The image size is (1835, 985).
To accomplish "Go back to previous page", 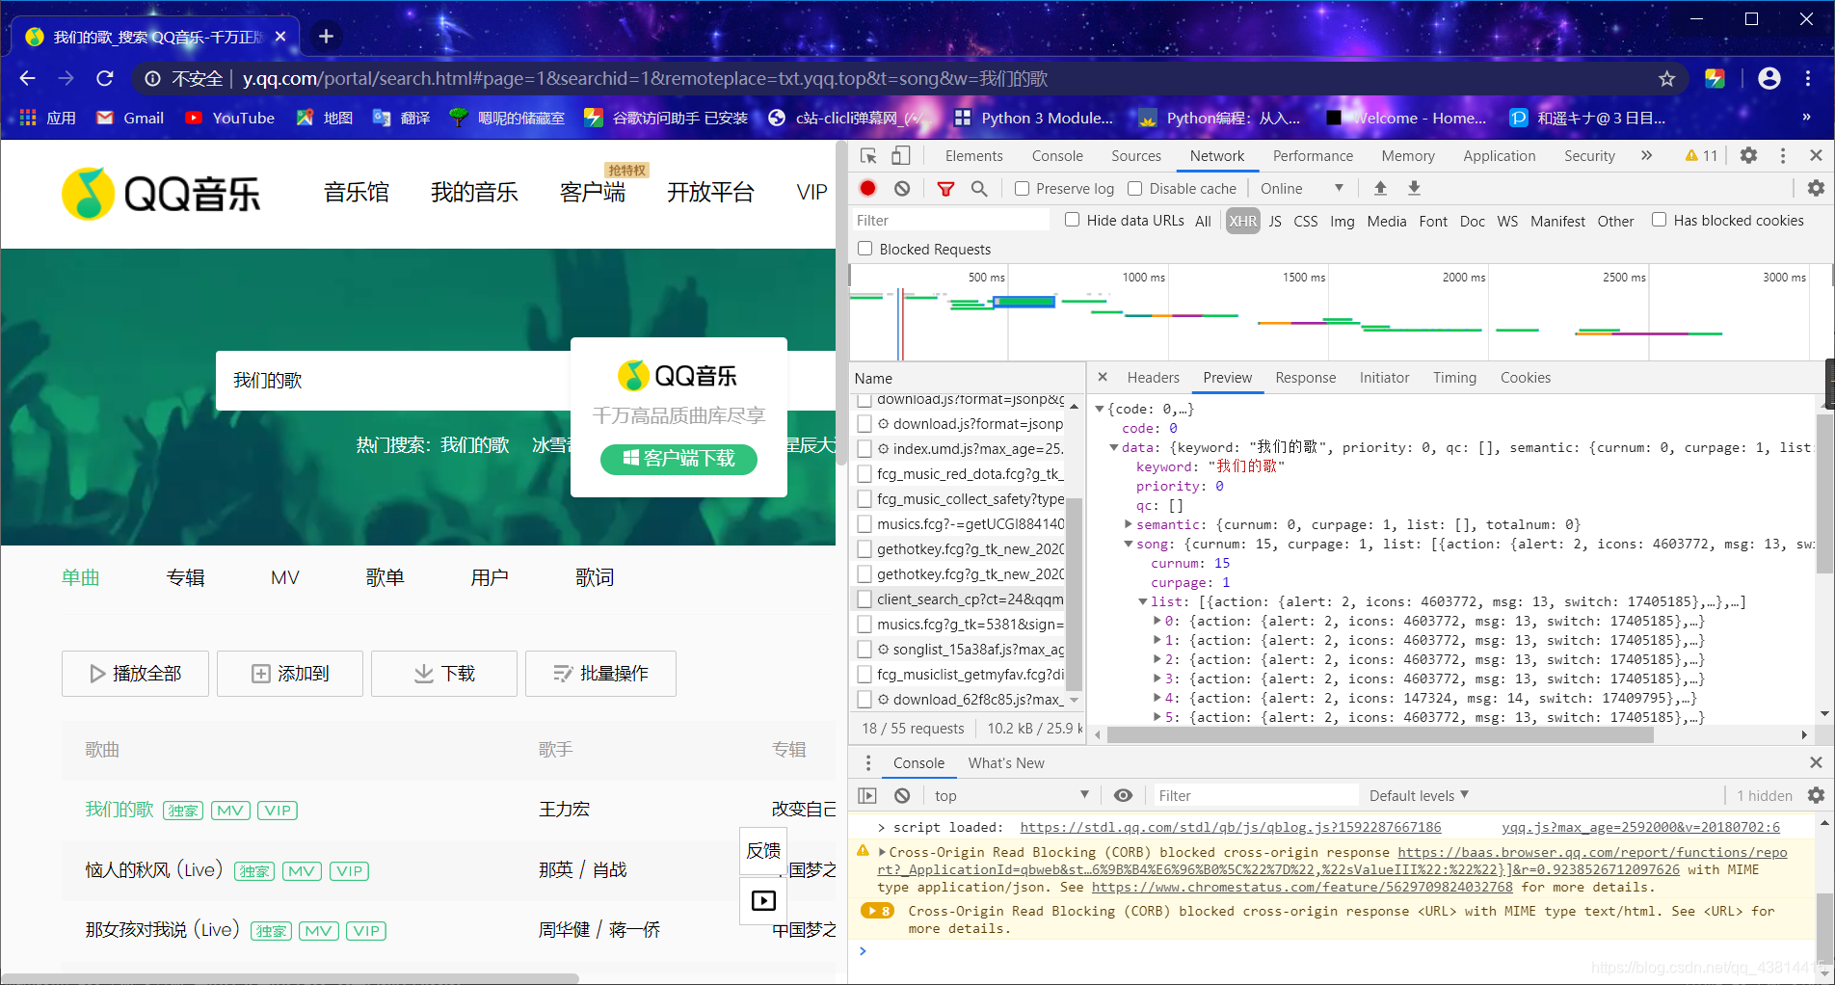I will click(28, 79).
